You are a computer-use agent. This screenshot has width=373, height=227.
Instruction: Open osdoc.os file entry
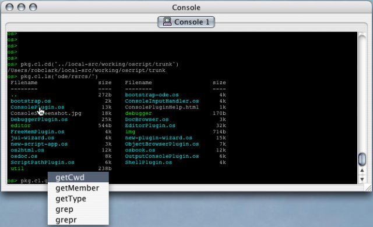(24, 156)
